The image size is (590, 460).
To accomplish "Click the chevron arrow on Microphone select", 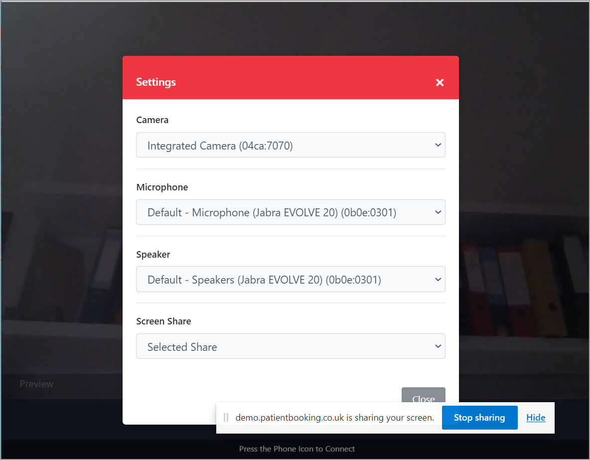I will [x=438, y=212].
